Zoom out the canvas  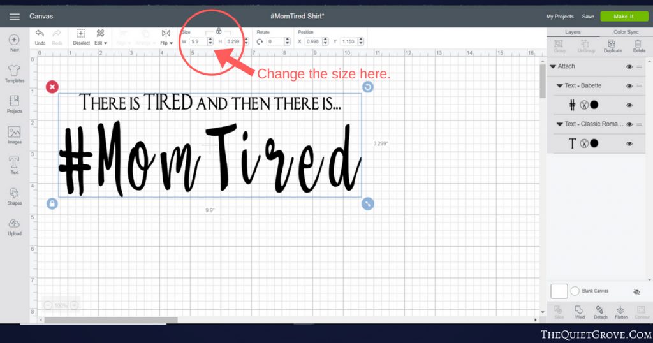coord(47,305)
